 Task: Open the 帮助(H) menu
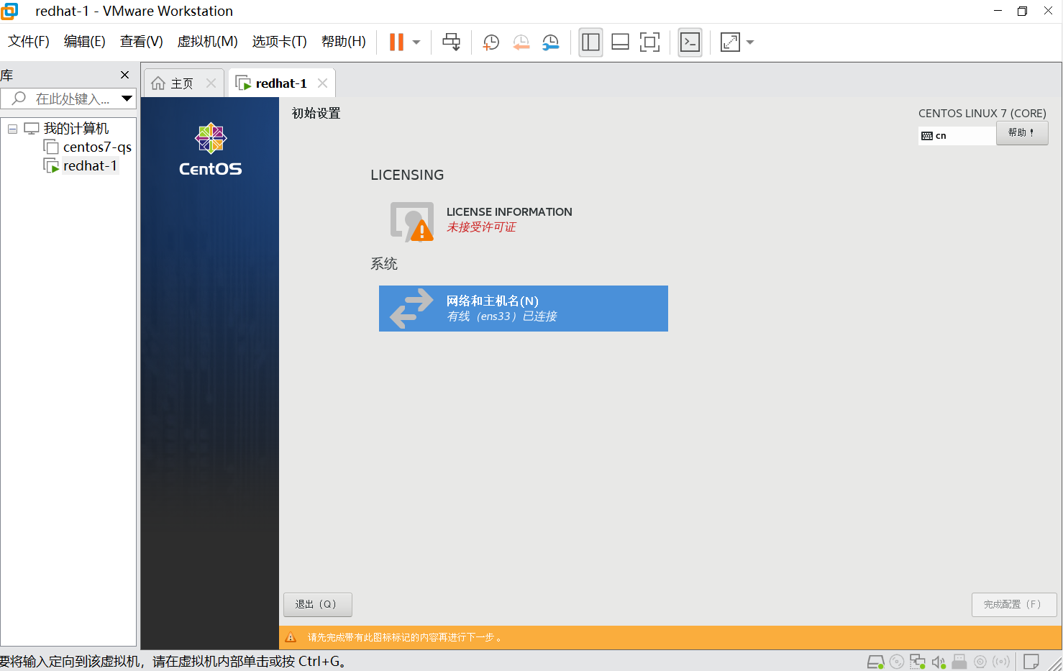pyautogui.click(x=344, y=42)
